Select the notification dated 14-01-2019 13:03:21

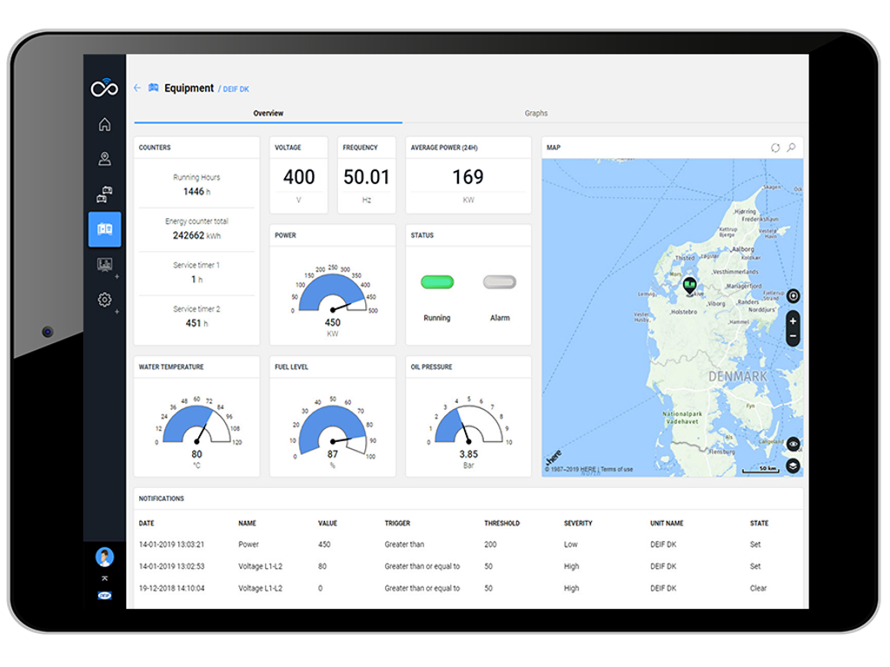point(468,545)
